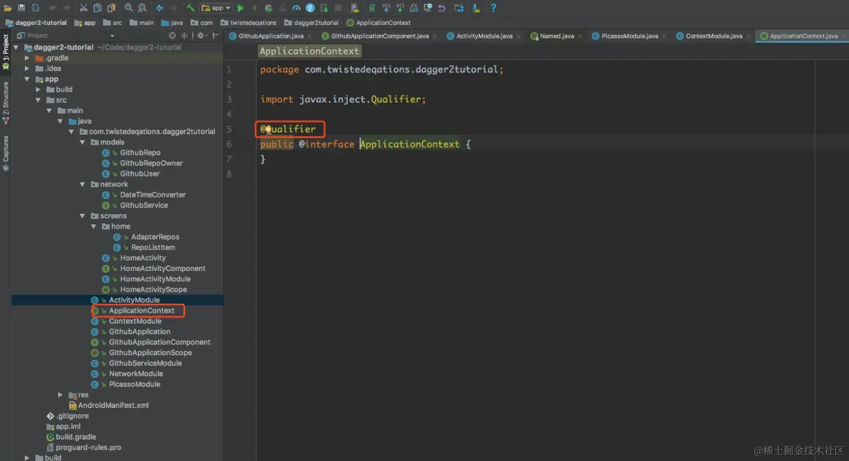The width and height of the screenshot is (849, 461).
Task: Expand the res folder
Action: point(60,395)
